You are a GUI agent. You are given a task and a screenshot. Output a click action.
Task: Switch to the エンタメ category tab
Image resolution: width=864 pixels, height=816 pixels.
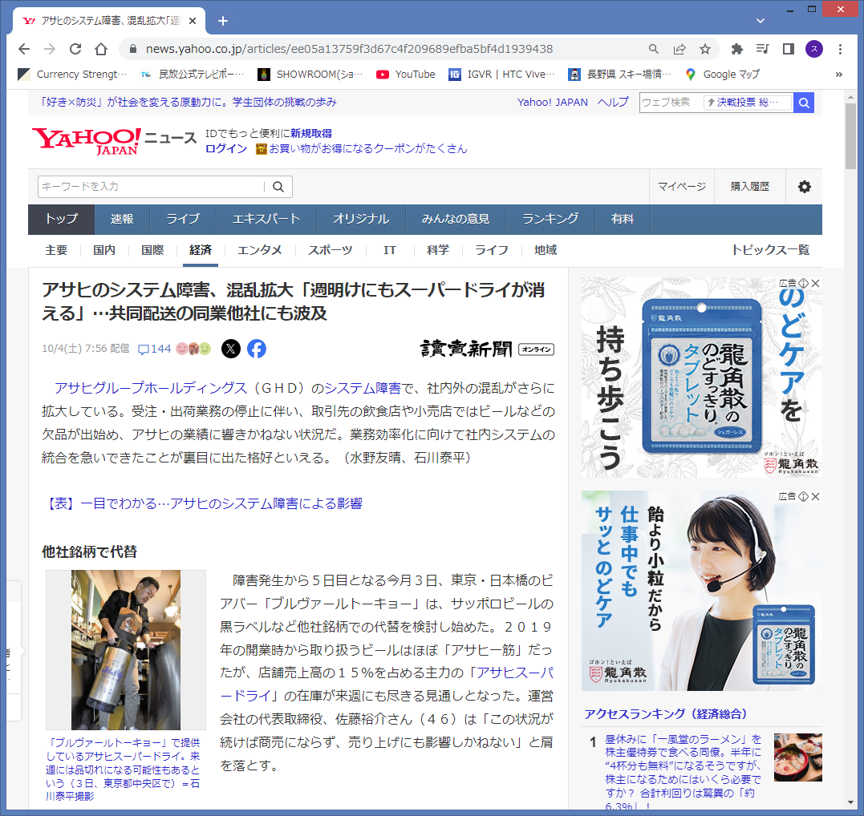click(259, 250)
